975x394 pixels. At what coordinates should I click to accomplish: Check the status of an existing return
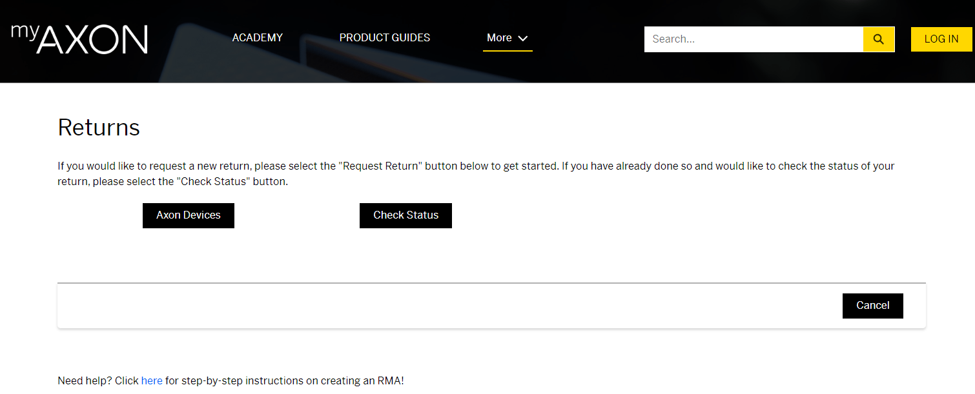tap(405, 215)
